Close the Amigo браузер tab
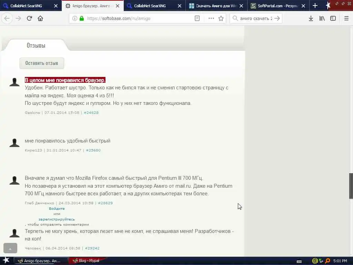The image size is (353, 265). (x=118, y=6)
